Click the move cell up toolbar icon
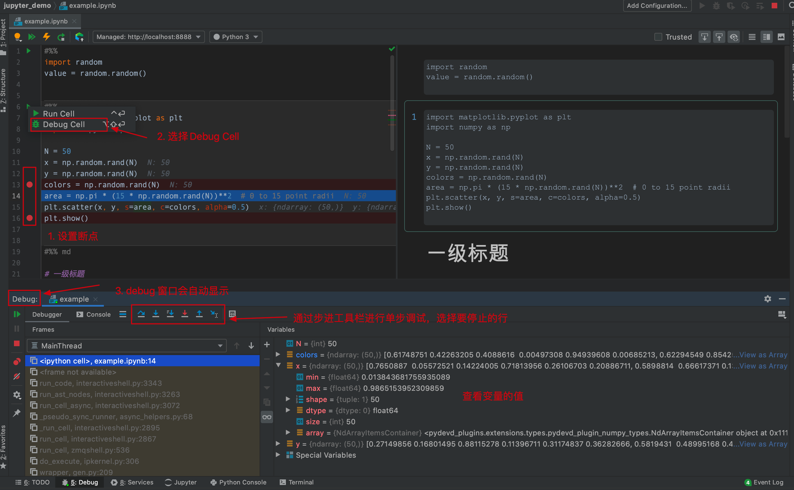The image size is (794, 490). pos(719,37)
